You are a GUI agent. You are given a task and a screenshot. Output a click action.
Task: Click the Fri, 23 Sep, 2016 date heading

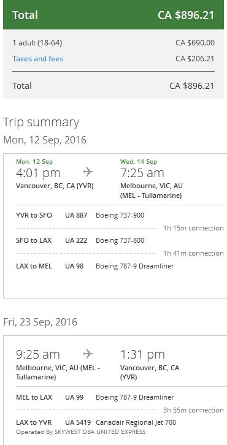(x=40, y=322)
